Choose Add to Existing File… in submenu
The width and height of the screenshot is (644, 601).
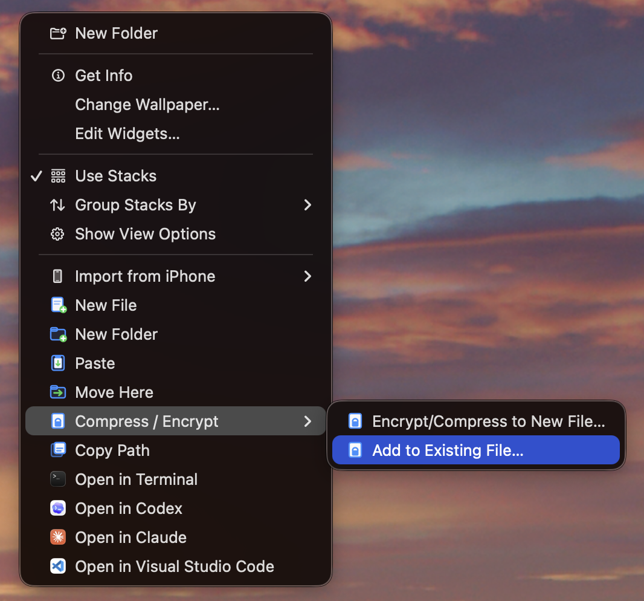pyautogui.click(x=475, y=450)
